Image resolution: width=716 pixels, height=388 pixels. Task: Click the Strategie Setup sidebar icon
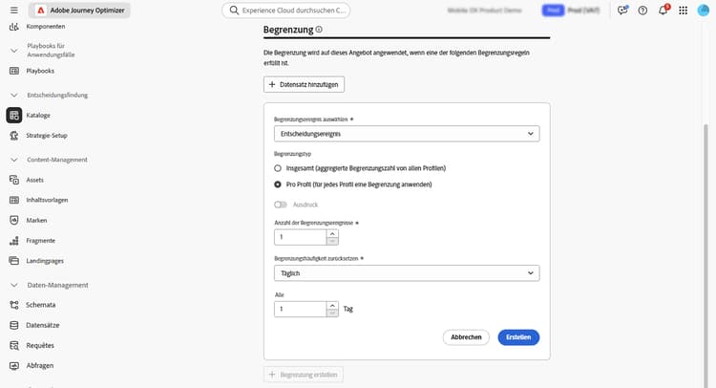(14, 136)
